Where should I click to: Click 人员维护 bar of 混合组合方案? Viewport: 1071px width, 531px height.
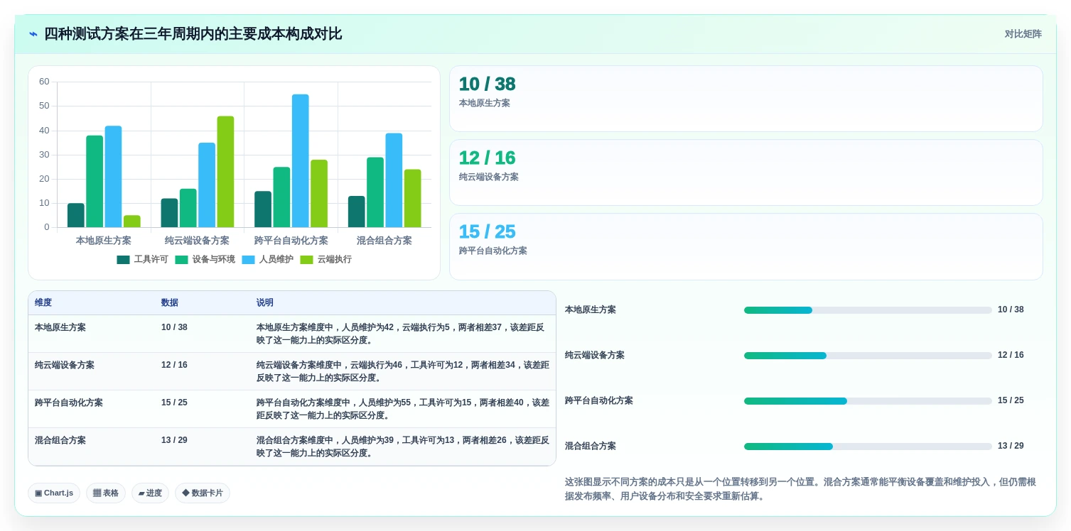point(394,180)
